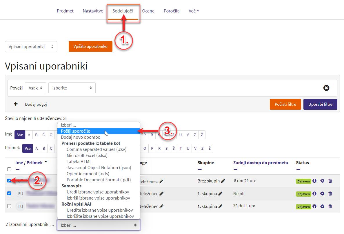344x234 pixels.
Task: Edit groups pencil for Brez skupin row
Action: (x=223, y=181)
